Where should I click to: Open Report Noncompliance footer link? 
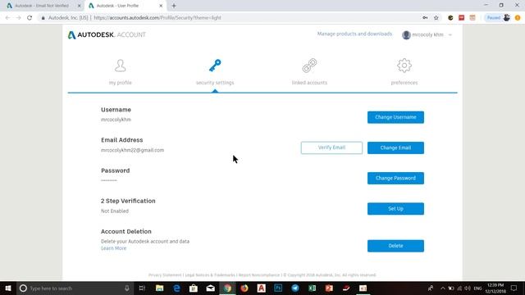[x=259, y=275]
